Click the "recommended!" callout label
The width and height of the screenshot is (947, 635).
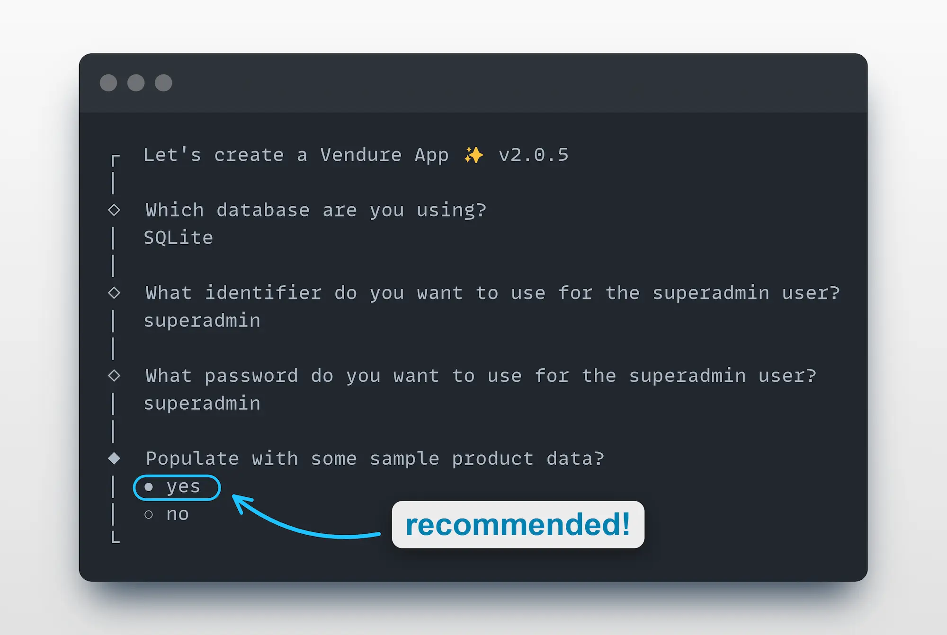(518, 525)
